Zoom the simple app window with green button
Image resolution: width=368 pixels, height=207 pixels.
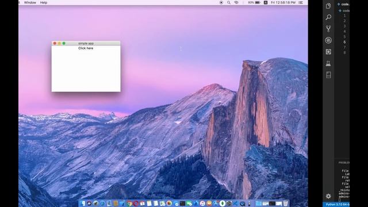click(x=64, y=44)
